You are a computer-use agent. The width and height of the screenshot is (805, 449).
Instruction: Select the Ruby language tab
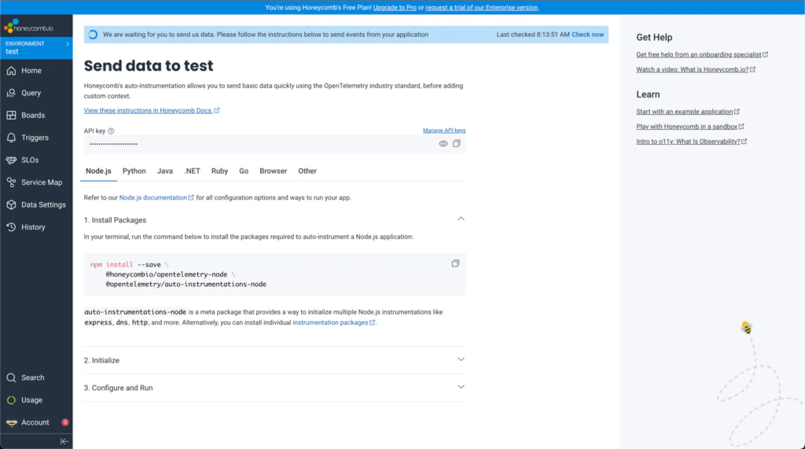coord(219,171)
